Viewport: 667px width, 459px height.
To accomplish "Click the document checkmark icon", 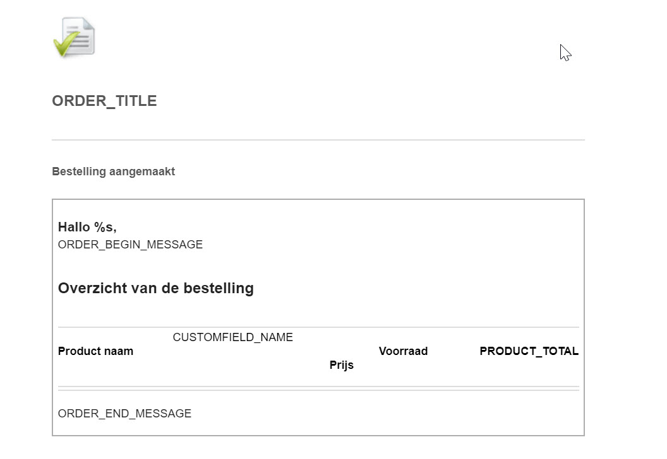I will click(x=74, y=37).
